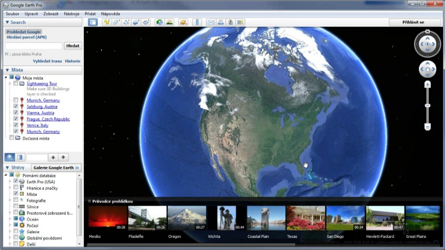Click the Přihlásit se button
Screen dimensions: 445x250
[413, 22]
